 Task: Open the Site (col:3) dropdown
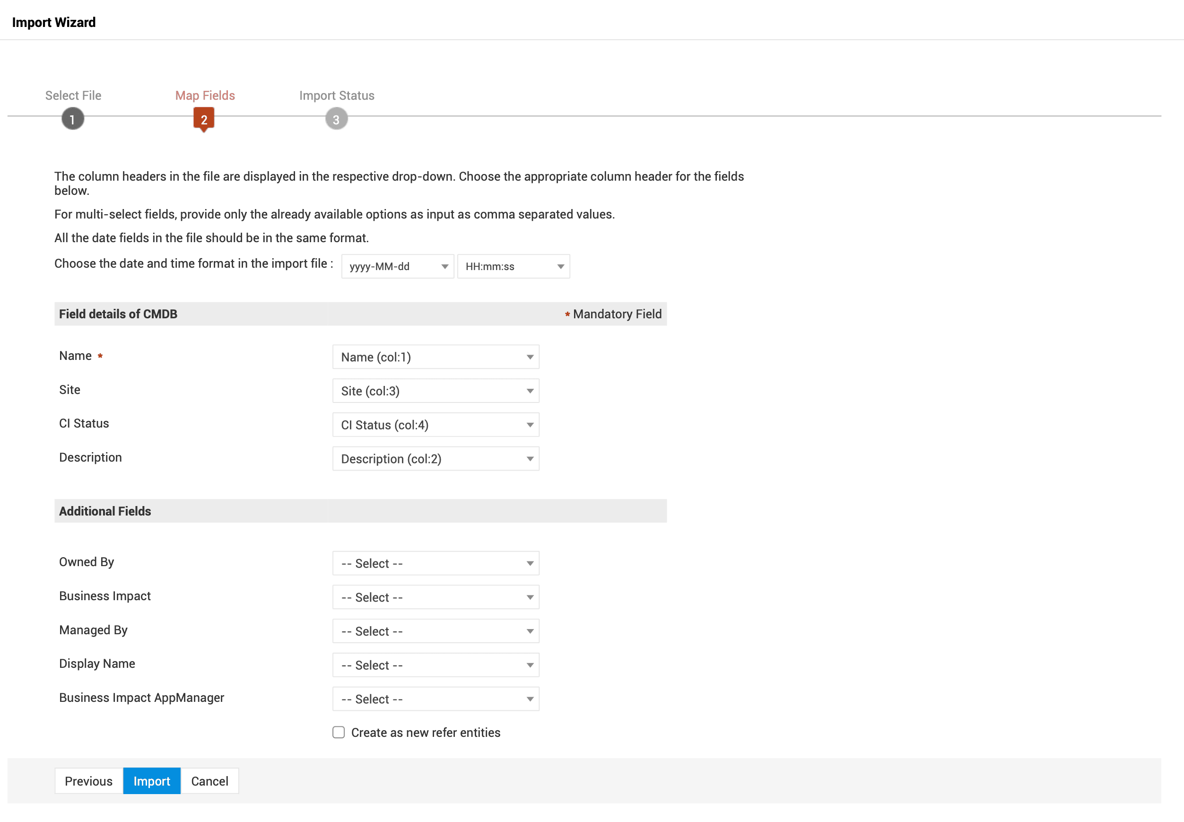(x=435, y=391)
